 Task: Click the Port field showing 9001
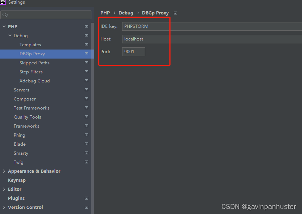[x=133, y=52]
